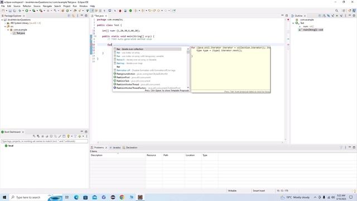This screenshot has width=357, height=201.
Task: Open the Package Explorer View Menu dots
Action: pyautogui.click(x=78, y=16)
